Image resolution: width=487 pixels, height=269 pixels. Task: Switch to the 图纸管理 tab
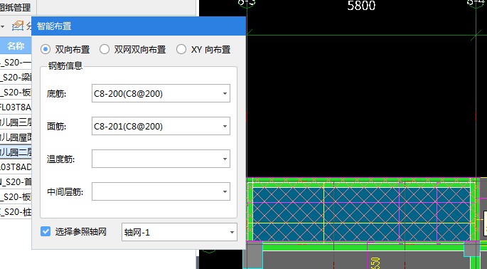(x=16, y=7)
